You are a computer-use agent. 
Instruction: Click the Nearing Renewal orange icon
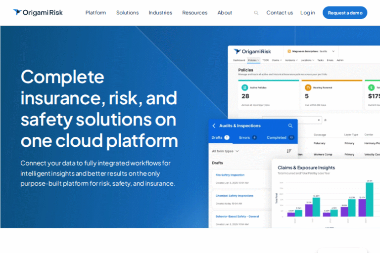[x=307, y=87]
